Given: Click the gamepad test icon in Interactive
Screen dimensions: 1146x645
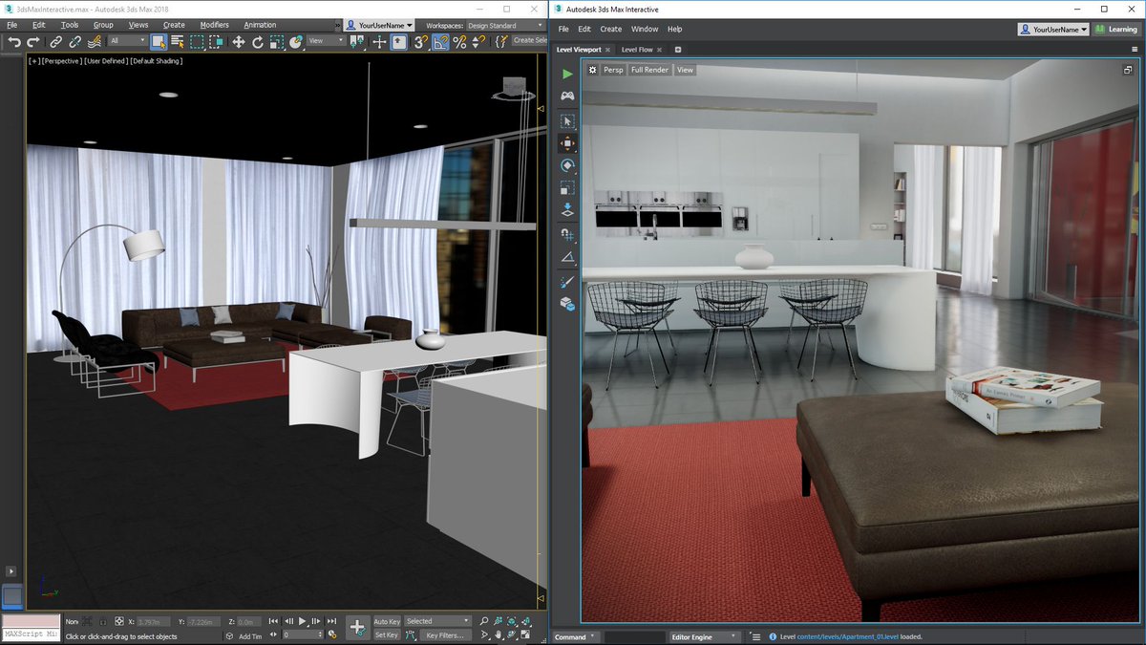Looking at the screenshot, I should click(x=567, y=95).
